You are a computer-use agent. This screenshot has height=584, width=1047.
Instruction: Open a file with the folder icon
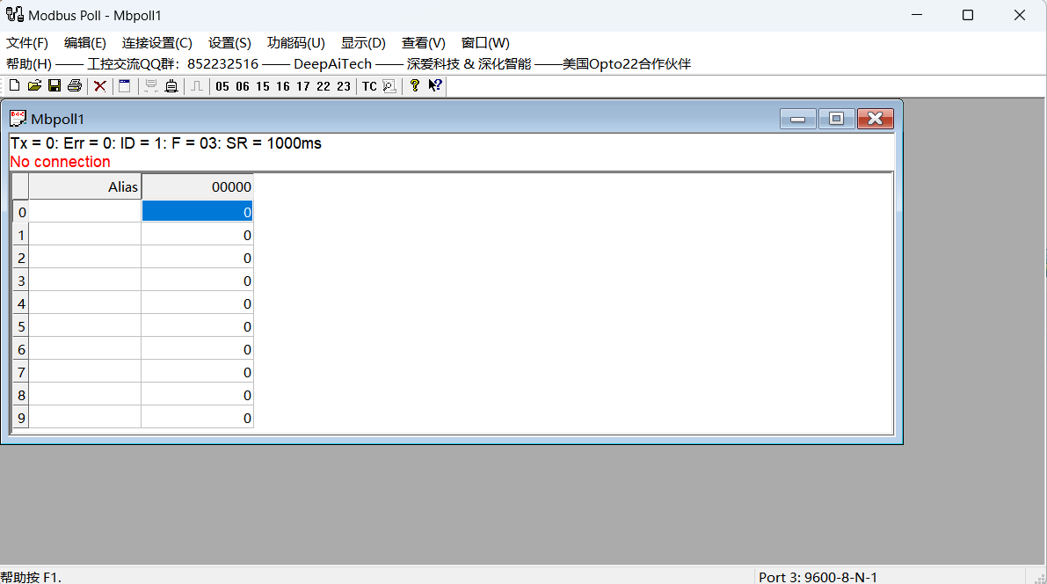coord(34,85)
